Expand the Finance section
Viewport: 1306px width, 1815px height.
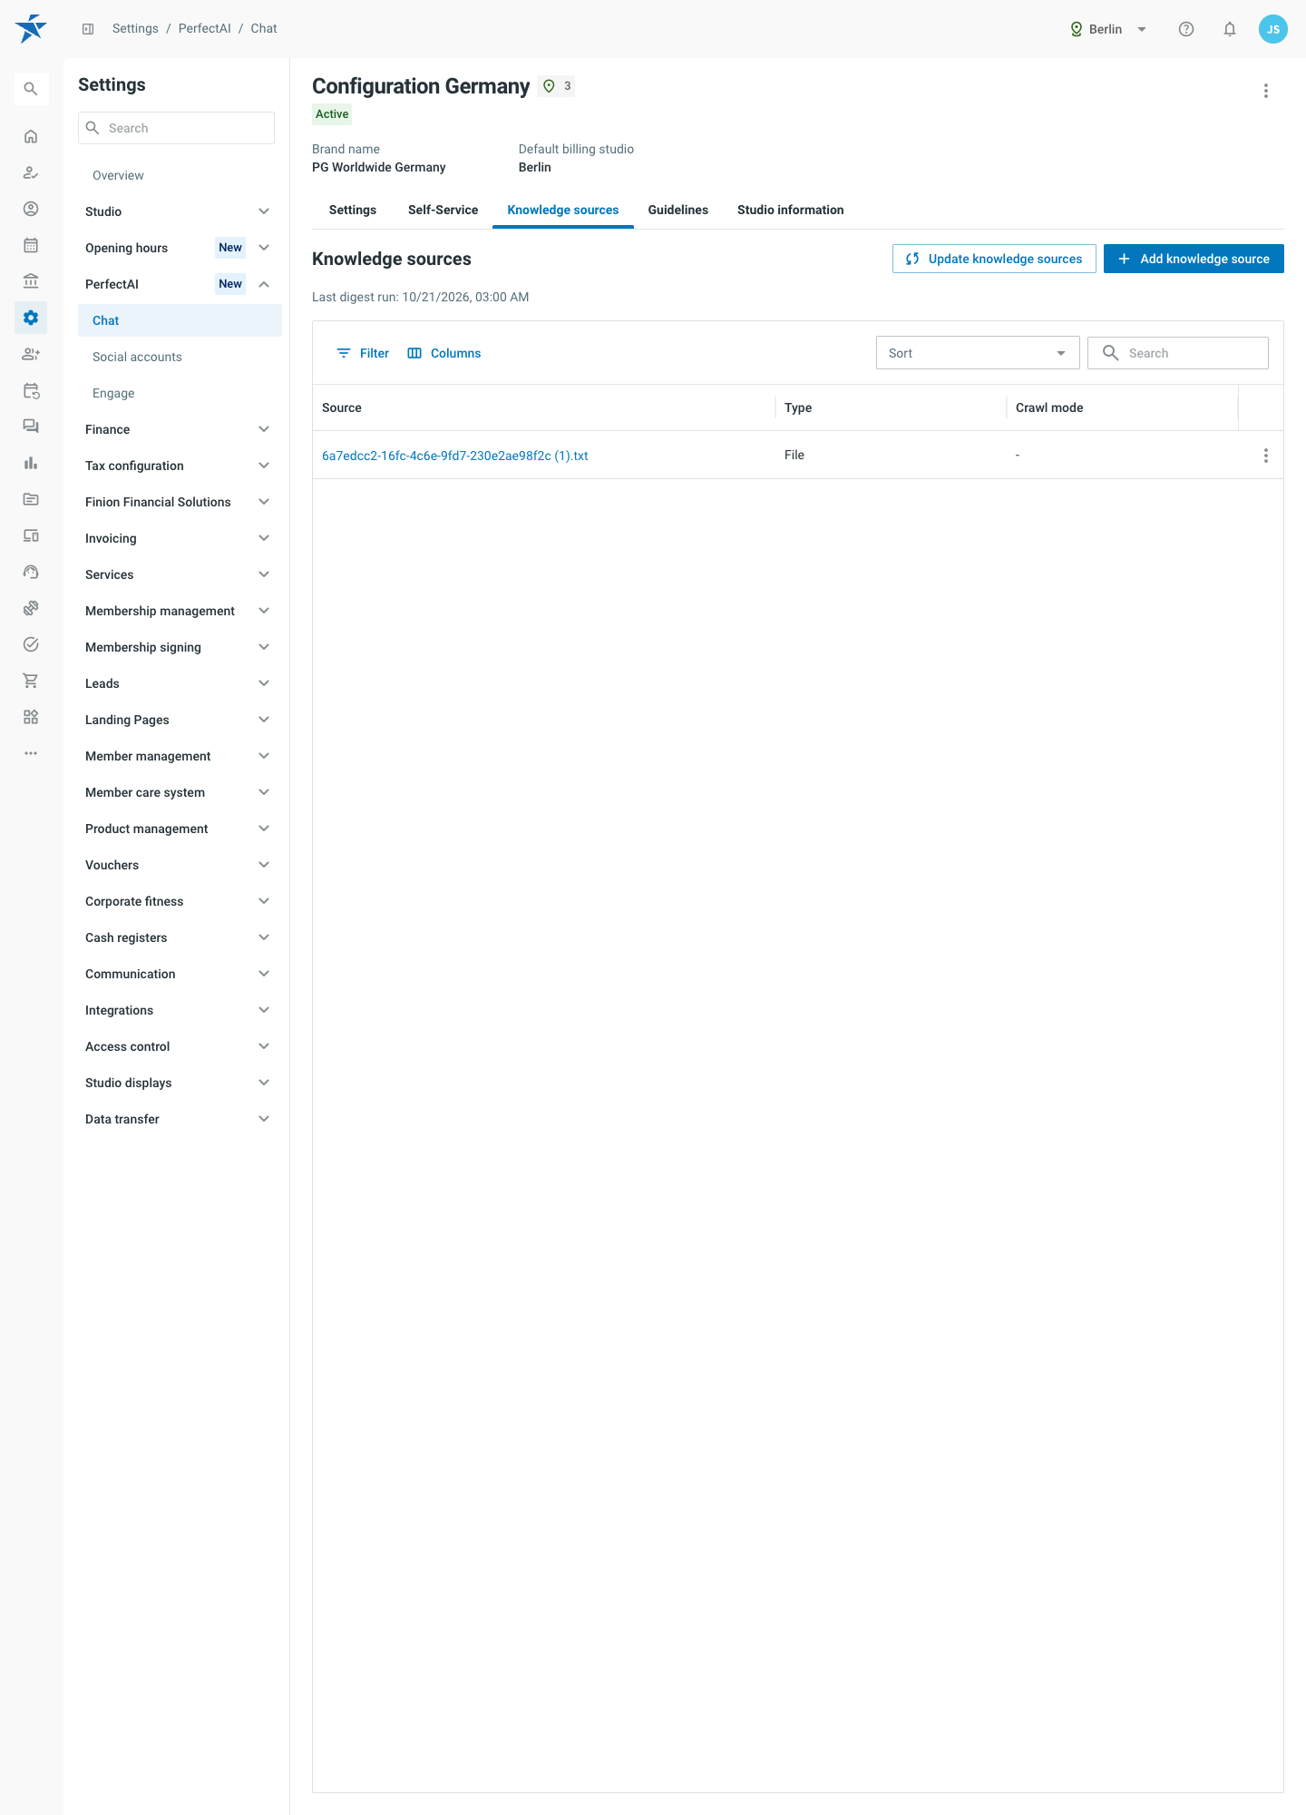click(x=178, y=429)
